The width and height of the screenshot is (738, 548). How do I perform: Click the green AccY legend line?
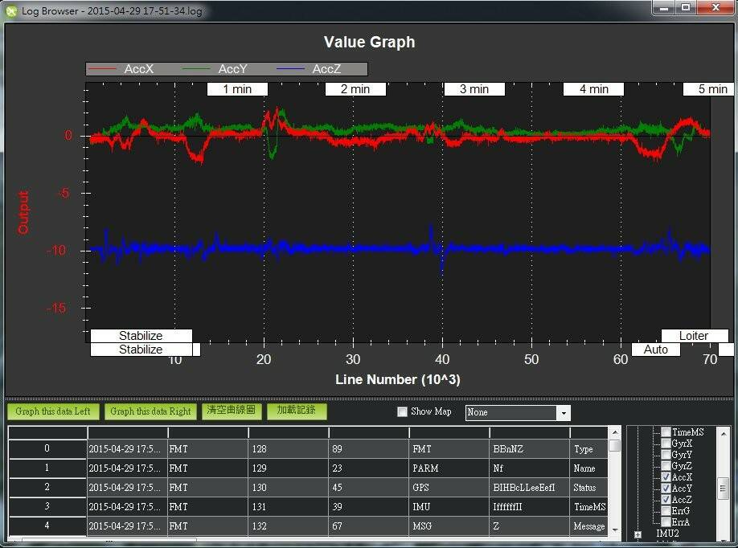(x=196, y=69)
